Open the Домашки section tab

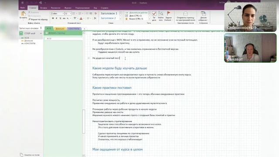(60, 29)
